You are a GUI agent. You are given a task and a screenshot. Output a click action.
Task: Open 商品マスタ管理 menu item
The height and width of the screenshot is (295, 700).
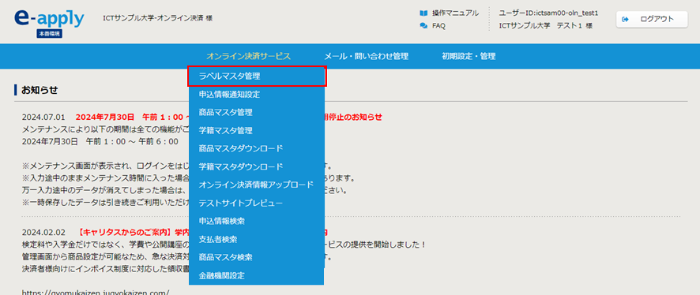(x=257, y=112)
